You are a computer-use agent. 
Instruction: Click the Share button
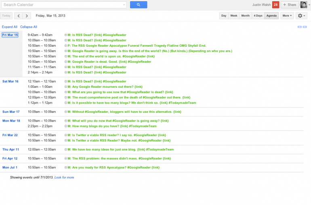coord(290,5)
